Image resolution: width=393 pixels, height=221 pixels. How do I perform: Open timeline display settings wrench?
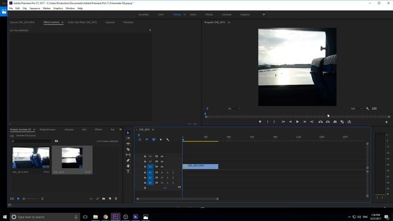(x=168, y=139)
